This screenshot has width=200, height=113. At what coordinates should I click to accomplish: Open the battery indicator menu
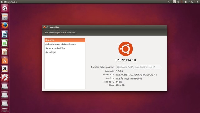point(182,2)
